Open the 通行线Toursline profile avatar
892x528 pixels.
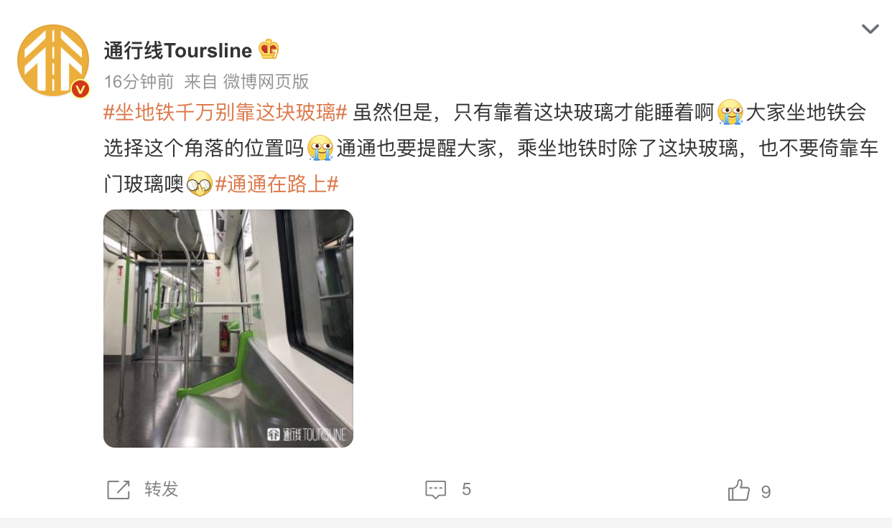coord(53,60)
